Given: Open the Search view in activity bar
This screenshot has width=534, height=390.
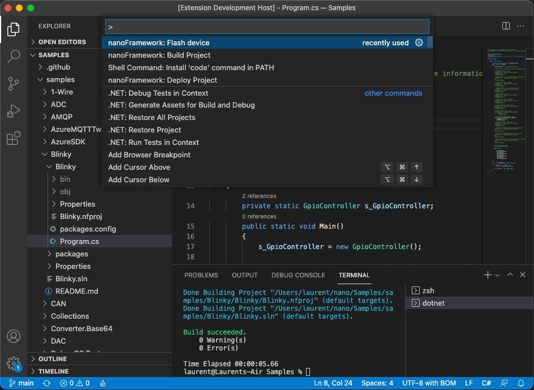Looking at the screenshot, I should point(13,56).
